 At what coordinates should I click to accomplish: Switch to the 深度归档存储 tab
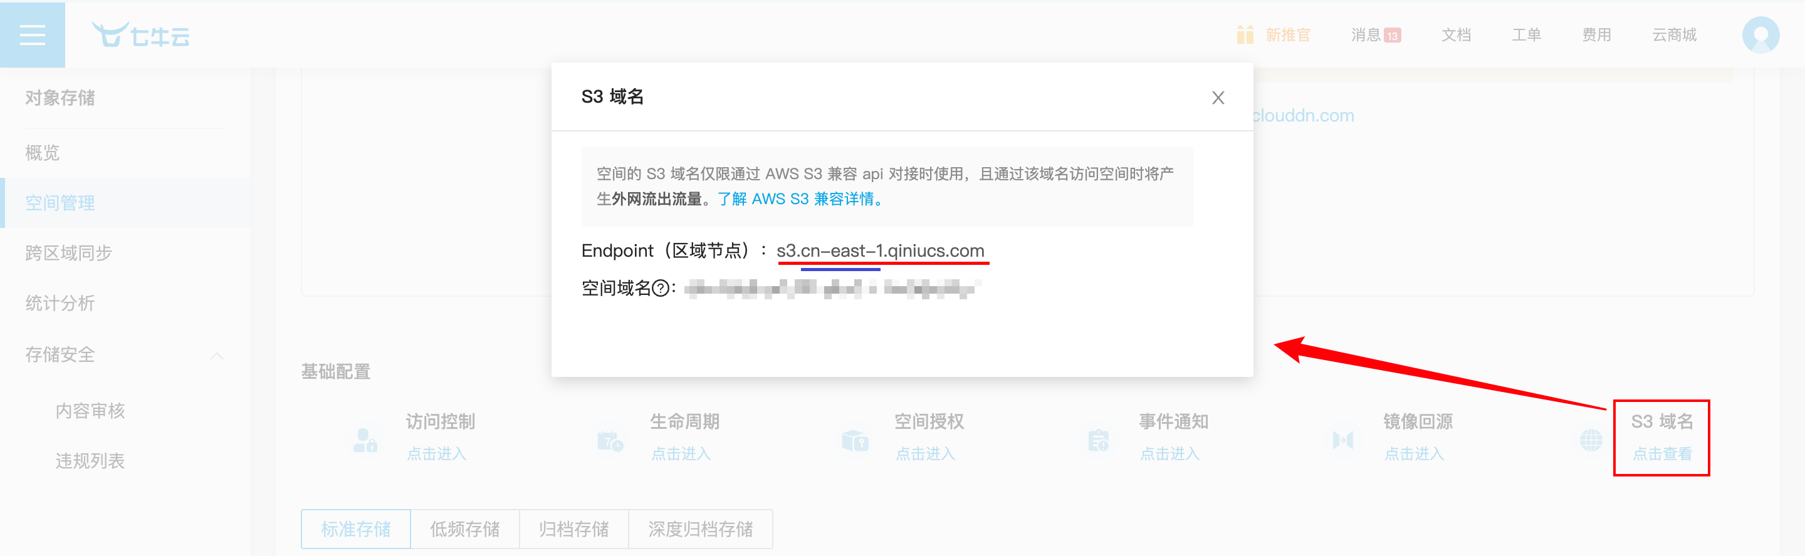(700, 528)
